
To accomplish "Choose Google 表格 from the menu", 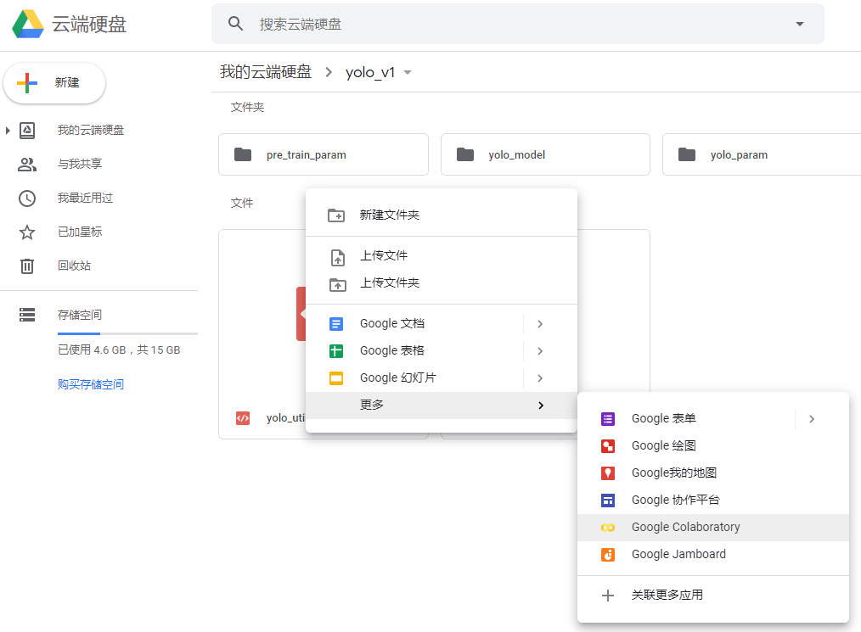I will (414, 351).
